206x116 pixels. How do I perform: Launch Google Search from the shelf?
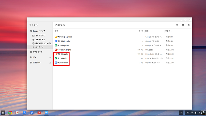24,113
